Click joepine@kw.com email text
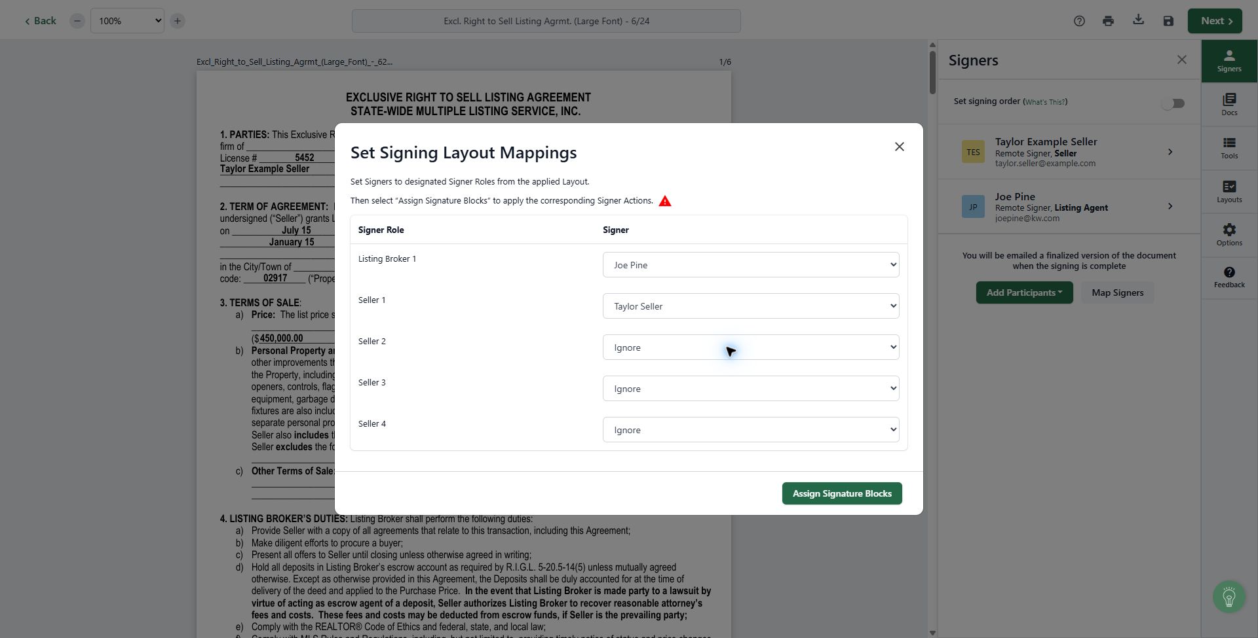 [x=1027, y=219]
